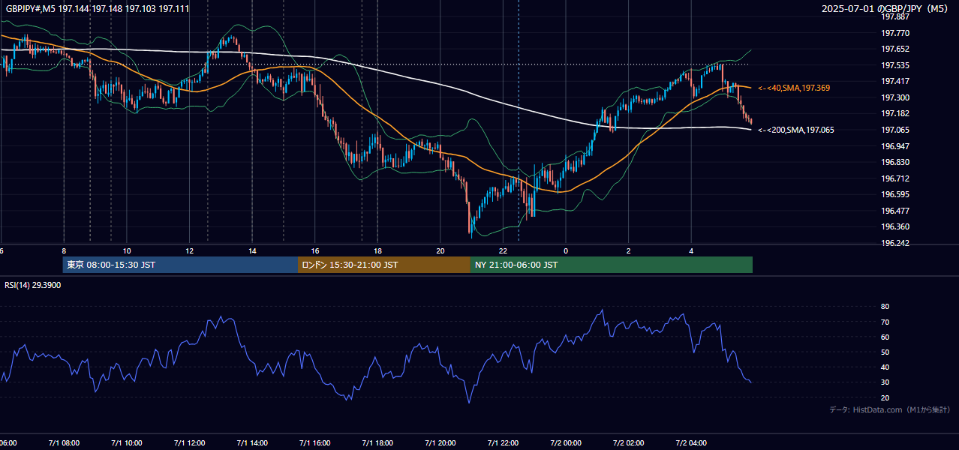This screenshot has height=450, width=959.
Task: Click hour label 22 under price chart
Action: coord(504,251)
